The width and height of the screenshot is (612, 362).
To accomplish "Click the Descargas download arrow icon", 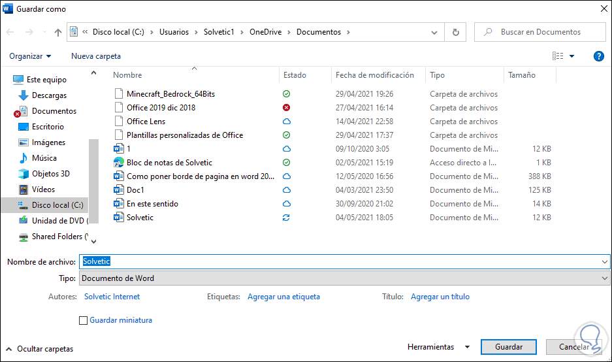I will pos(24,95).
